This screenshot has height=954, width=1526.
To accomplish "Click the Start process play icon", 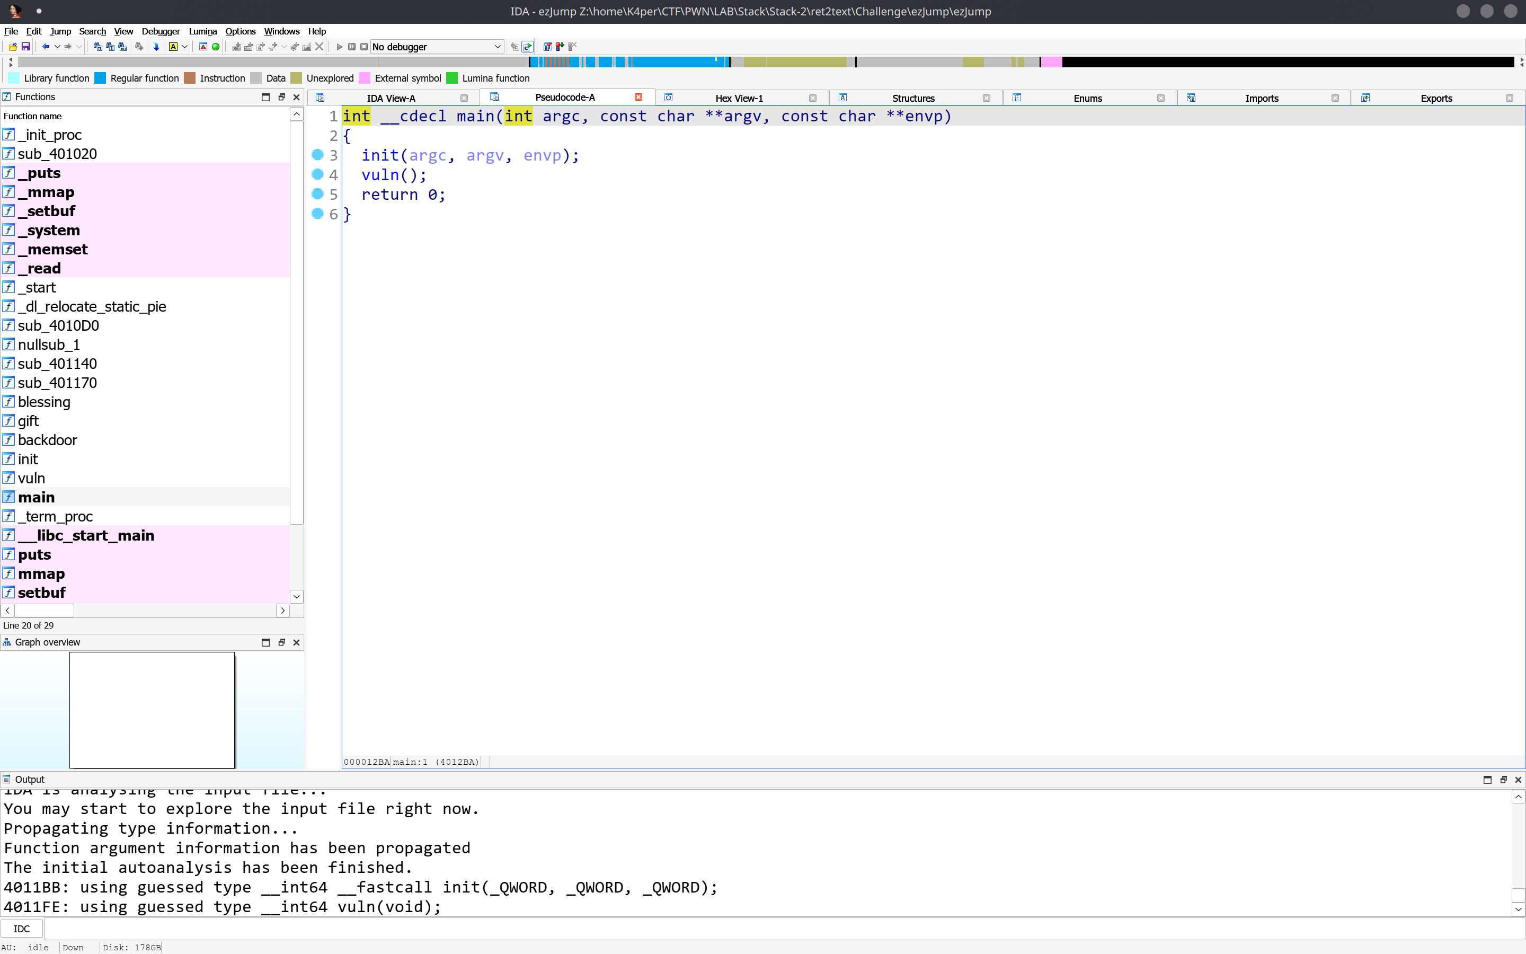I will pos(339,47).
